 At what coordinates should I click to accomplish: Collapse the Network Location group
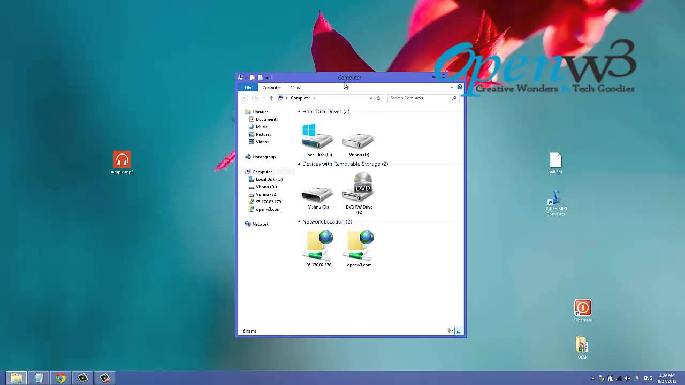coord(299,222)
